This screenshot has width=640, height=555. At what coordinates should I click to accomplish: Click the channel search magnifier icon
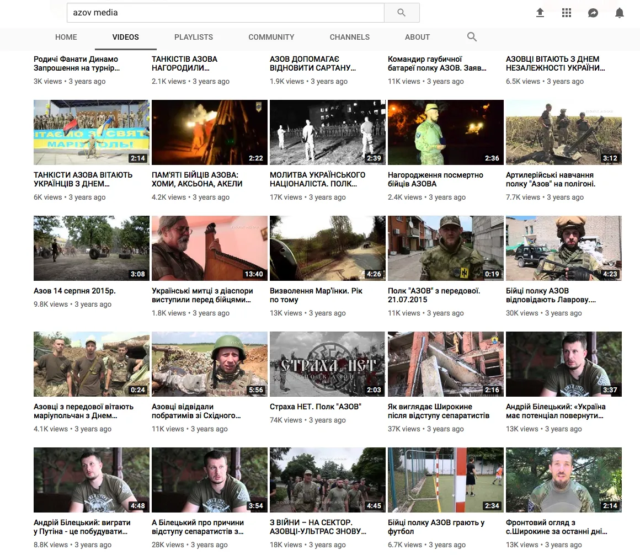[x=472, y=37]
